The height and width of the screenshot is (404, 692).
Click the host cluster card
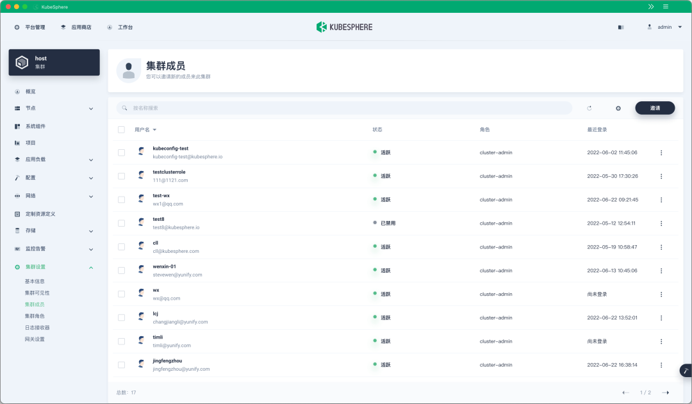[x=54, y=62]
